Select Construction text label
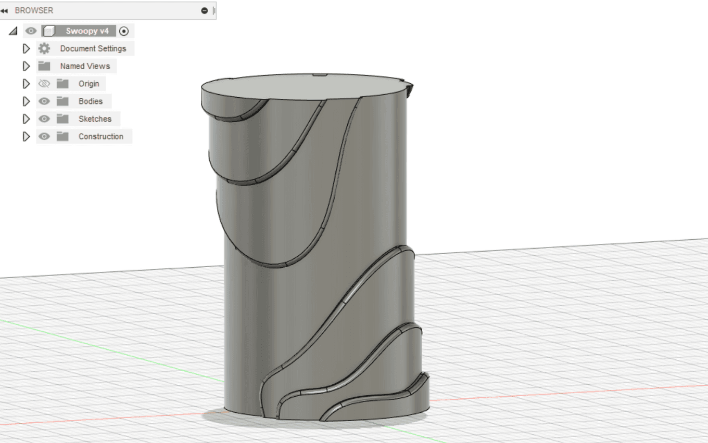The height and width of the screenshot is (443, 708). [101, 137]
